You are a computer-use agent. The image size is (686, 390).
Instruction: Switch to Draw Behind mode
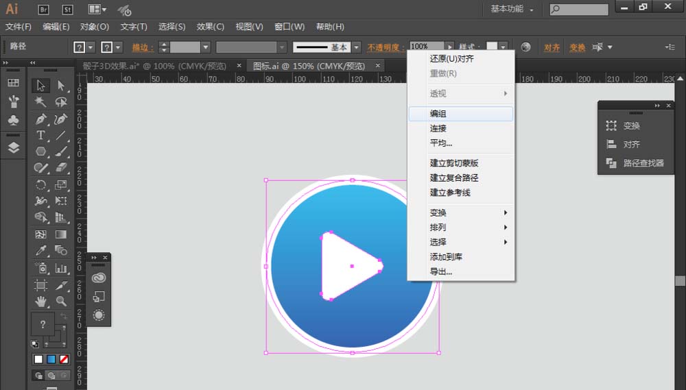point(51,375)
